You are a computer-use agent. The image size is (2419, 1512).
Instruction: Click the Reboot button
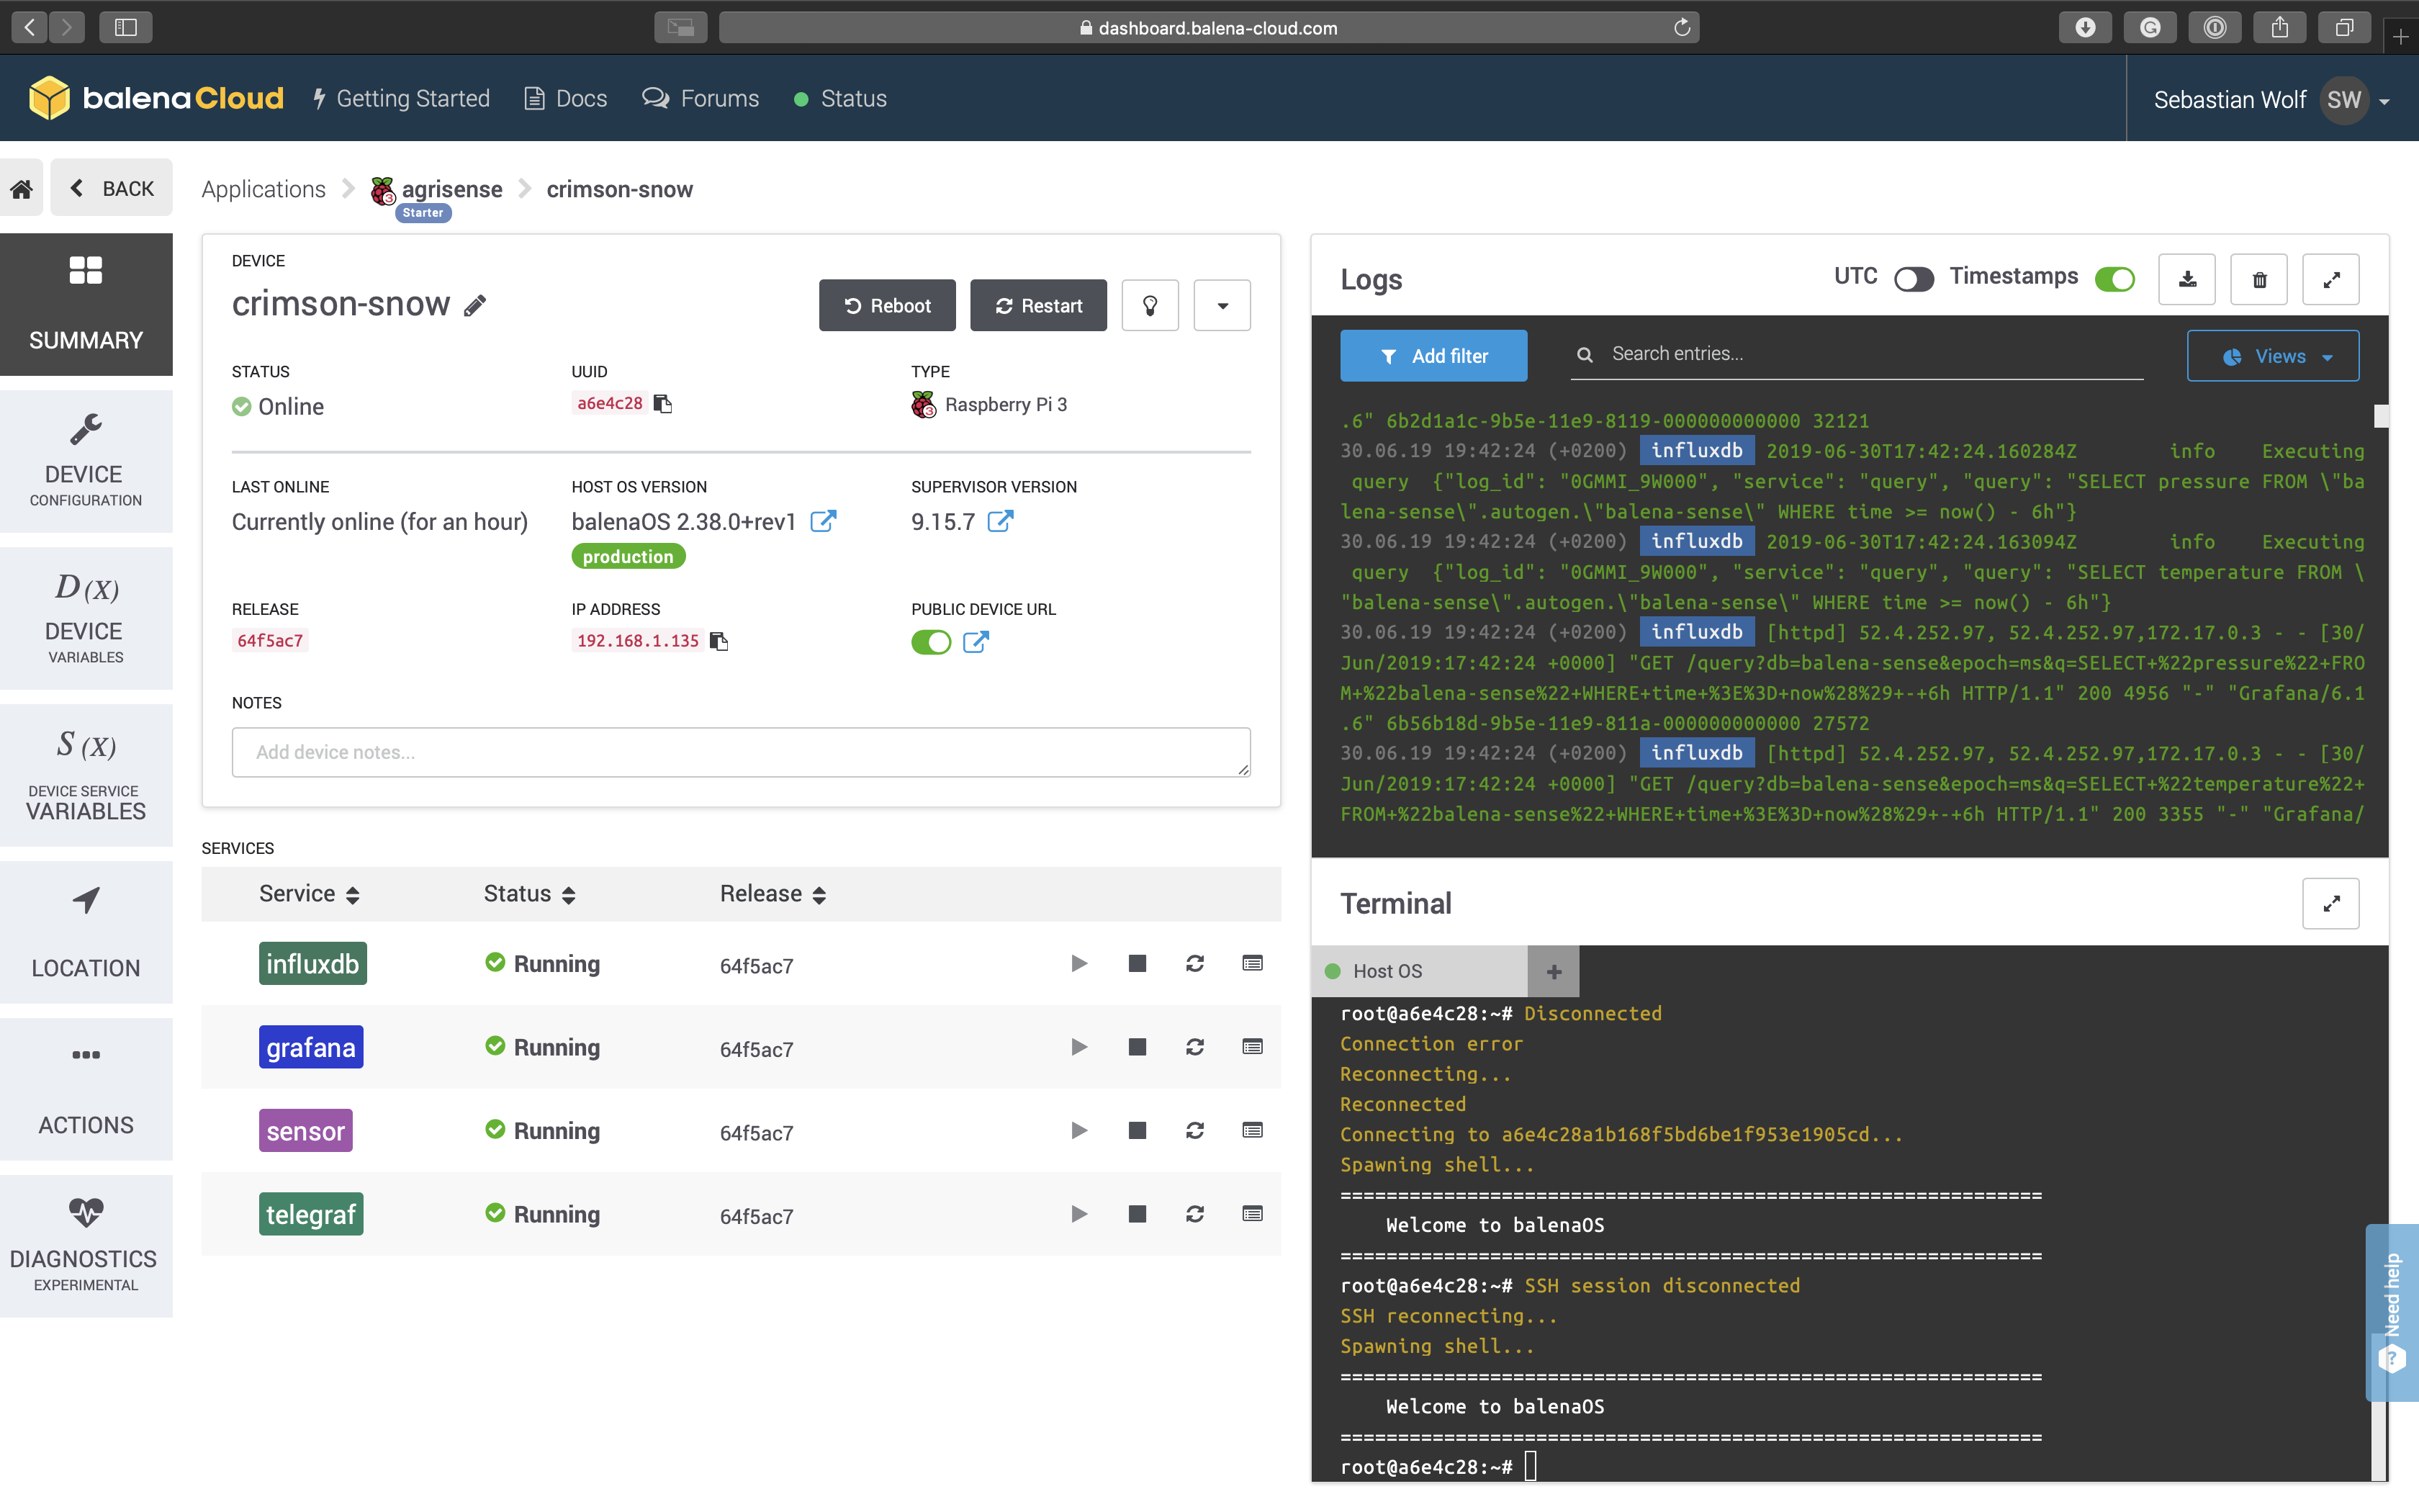tap(887, 305)
